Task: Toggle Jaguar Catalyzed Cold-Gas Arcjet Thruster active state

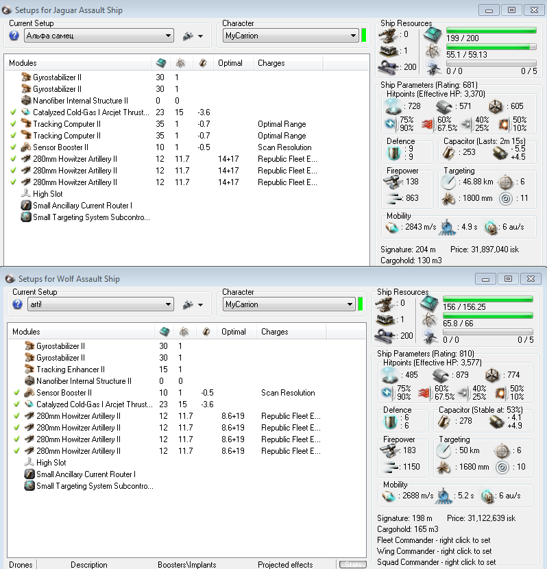Action: pos(14,112)
